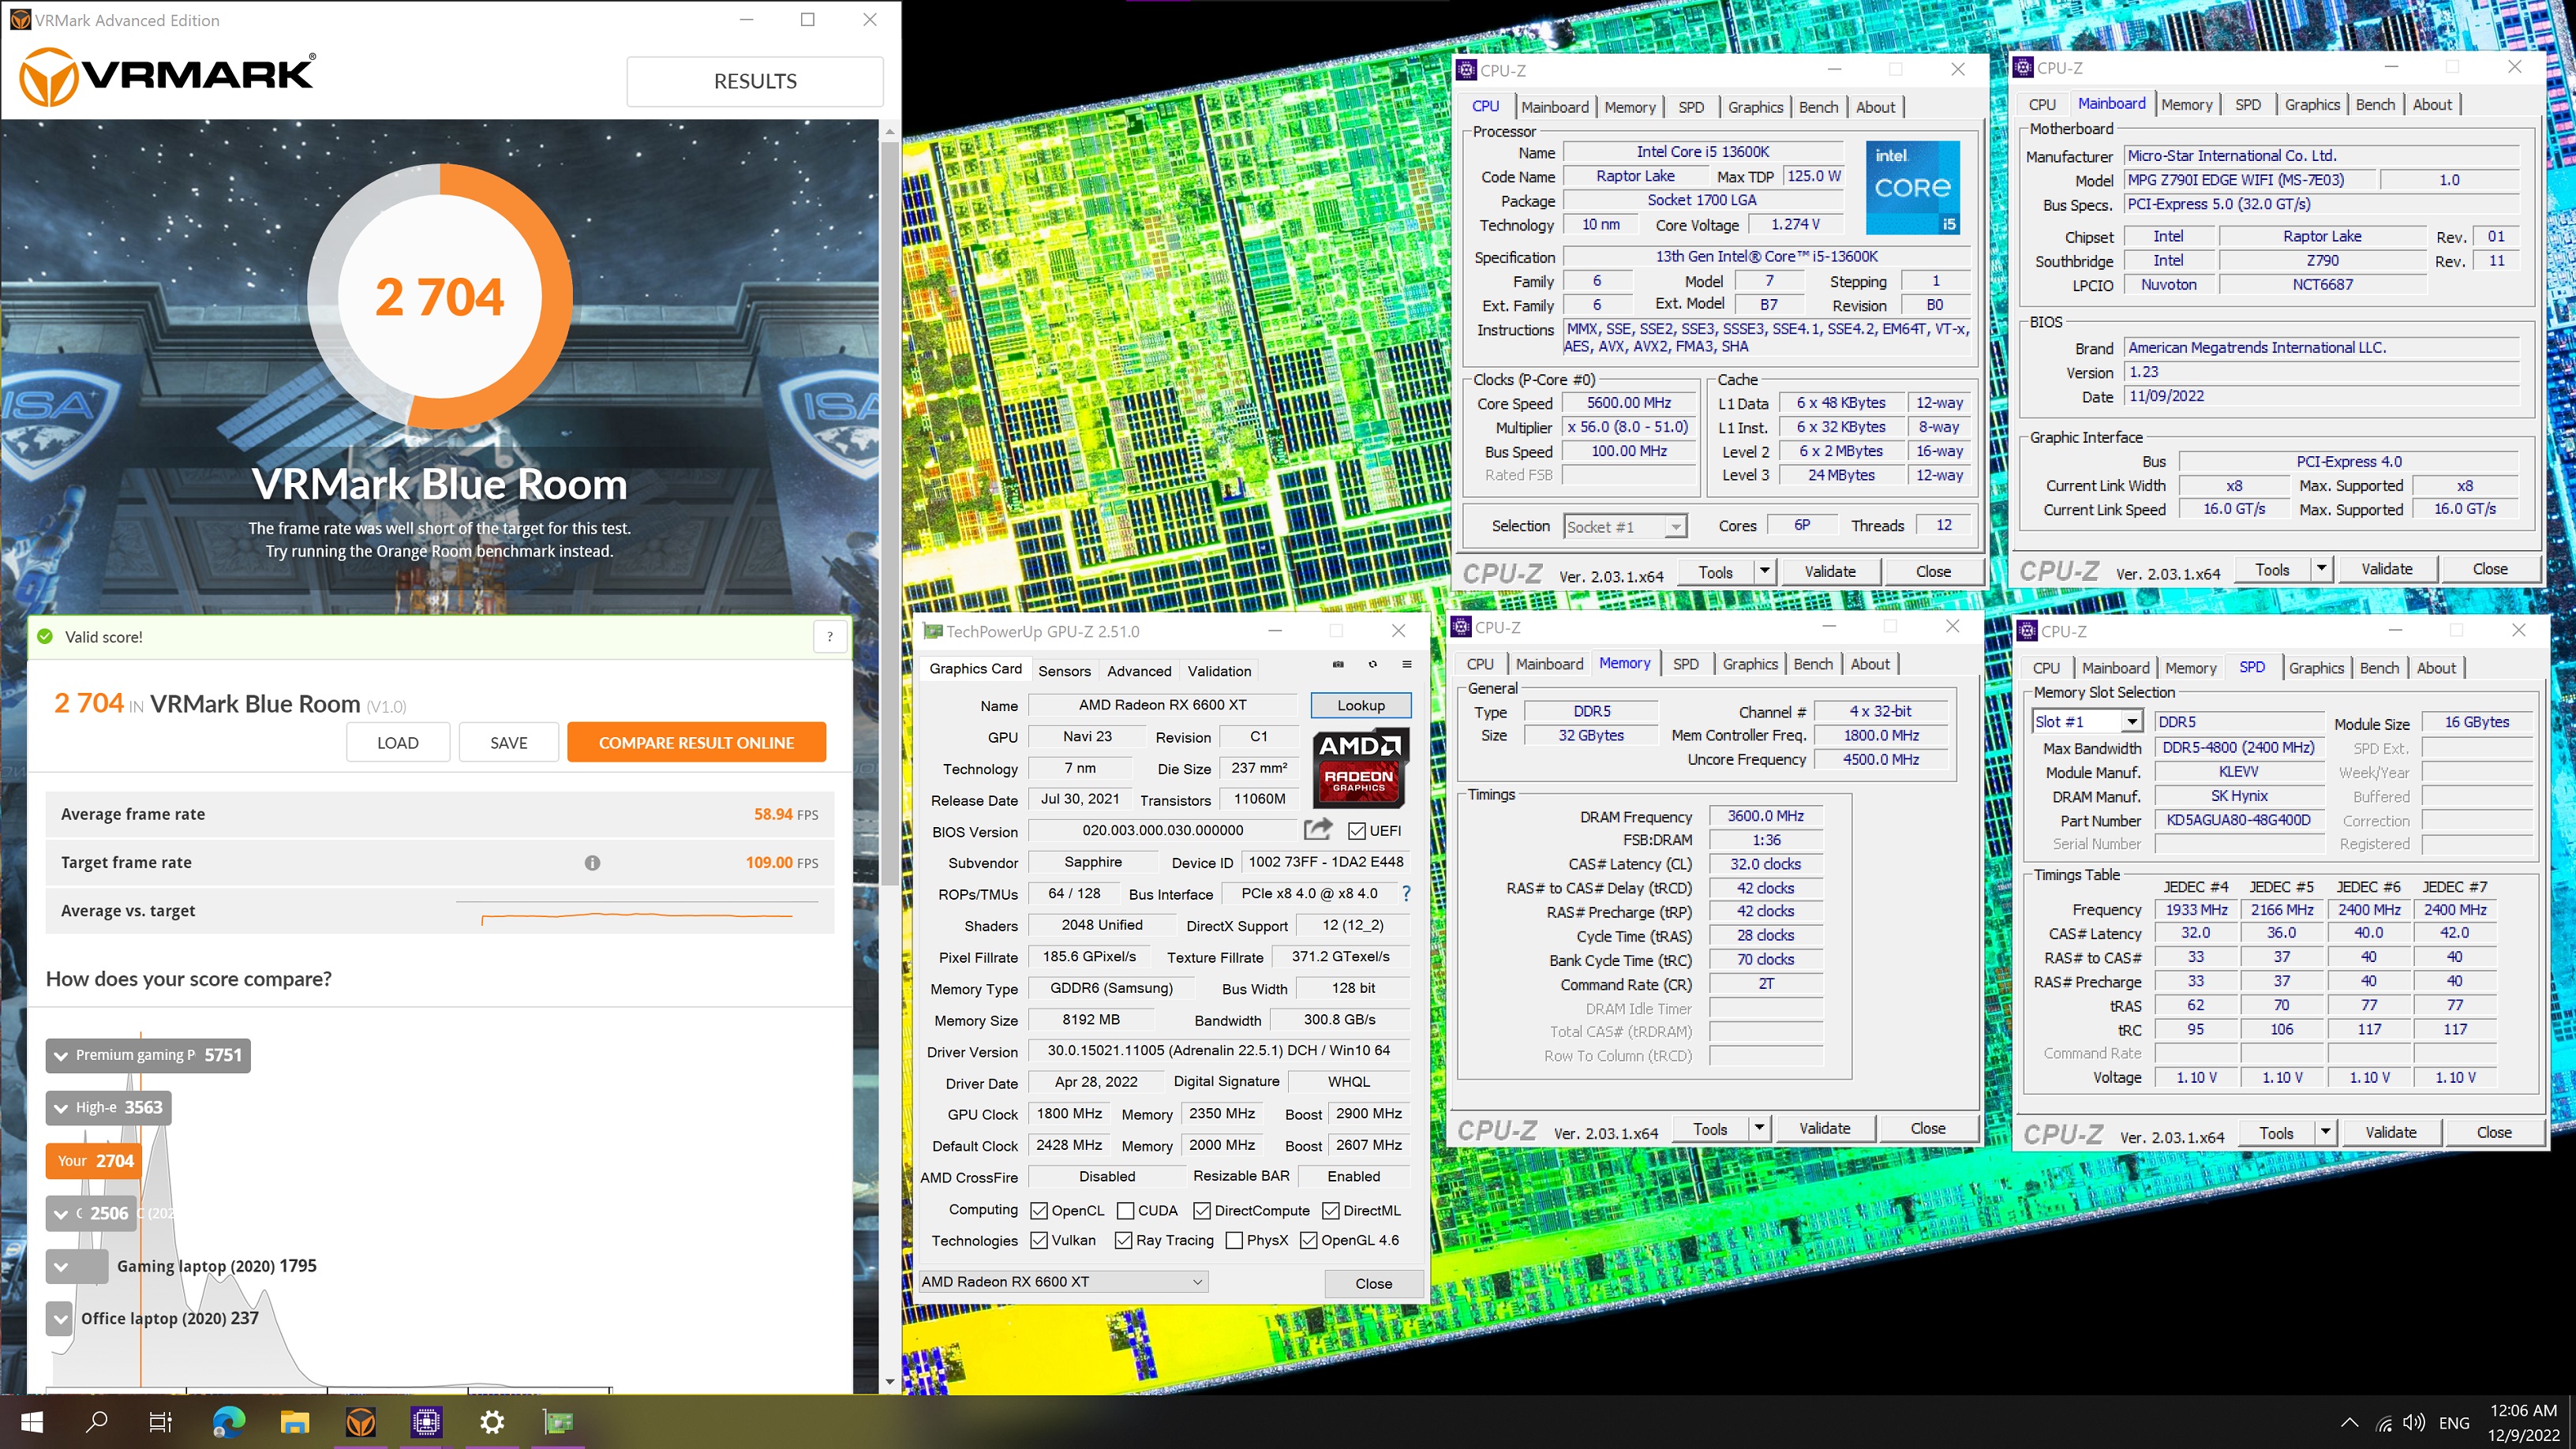Image resolution: width=2576 pixels, height=1449 pixels.
Task: Expand the High-end 3563 comparison entry
Action: pos(108,1107)
